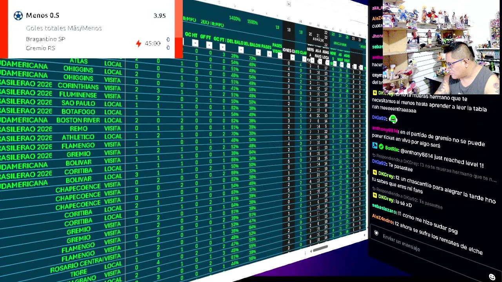Click the shield icon in the chat box
The height and width of the screenshot is (282, 502).
376,233
